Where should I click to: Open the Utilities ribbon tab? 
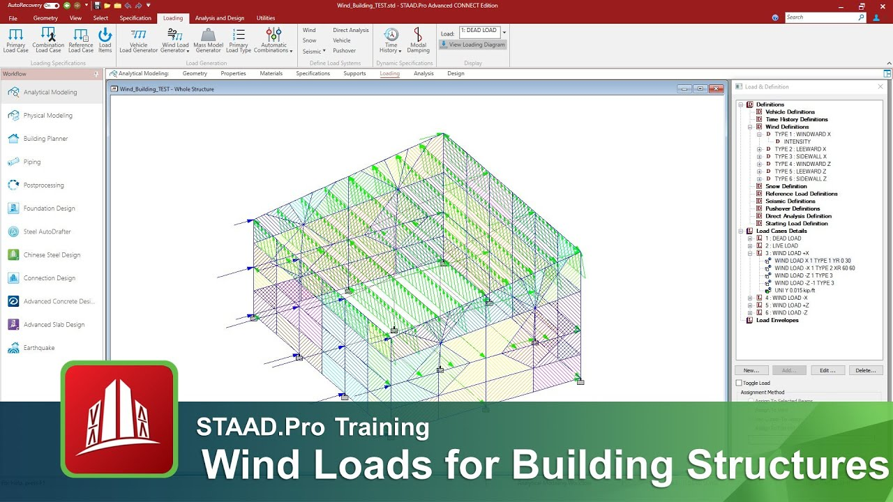pyautogui.click(x=266, y=18)
